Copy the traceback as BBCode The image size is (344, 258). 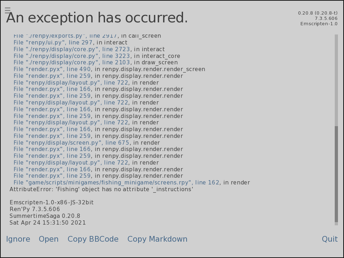click(x=93, y=239)
